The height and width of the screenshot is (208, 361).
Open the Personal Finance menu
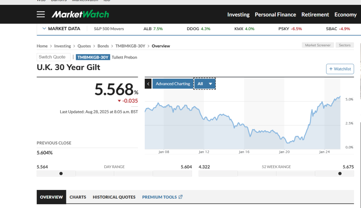point(275,15)
